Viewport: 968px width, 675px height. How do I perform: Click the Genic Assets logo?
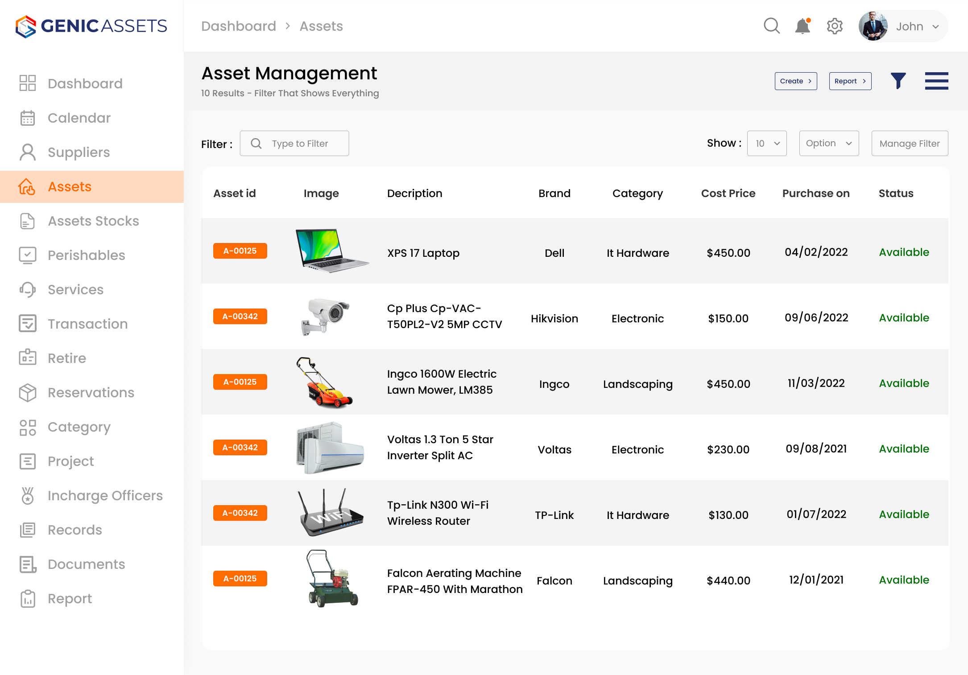(x=91, y=26)
